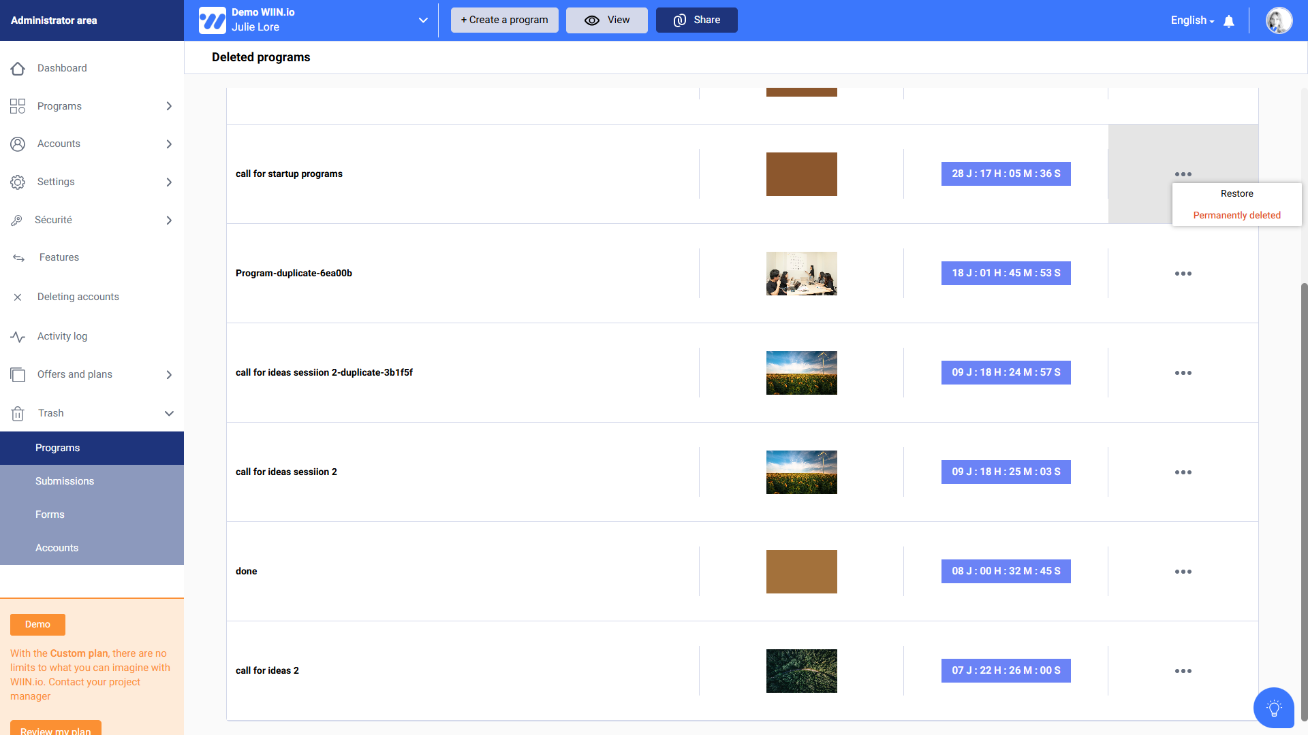1308x735 pixels.
Task: Choose Permanently deleted menu option
Action: 1236,216
